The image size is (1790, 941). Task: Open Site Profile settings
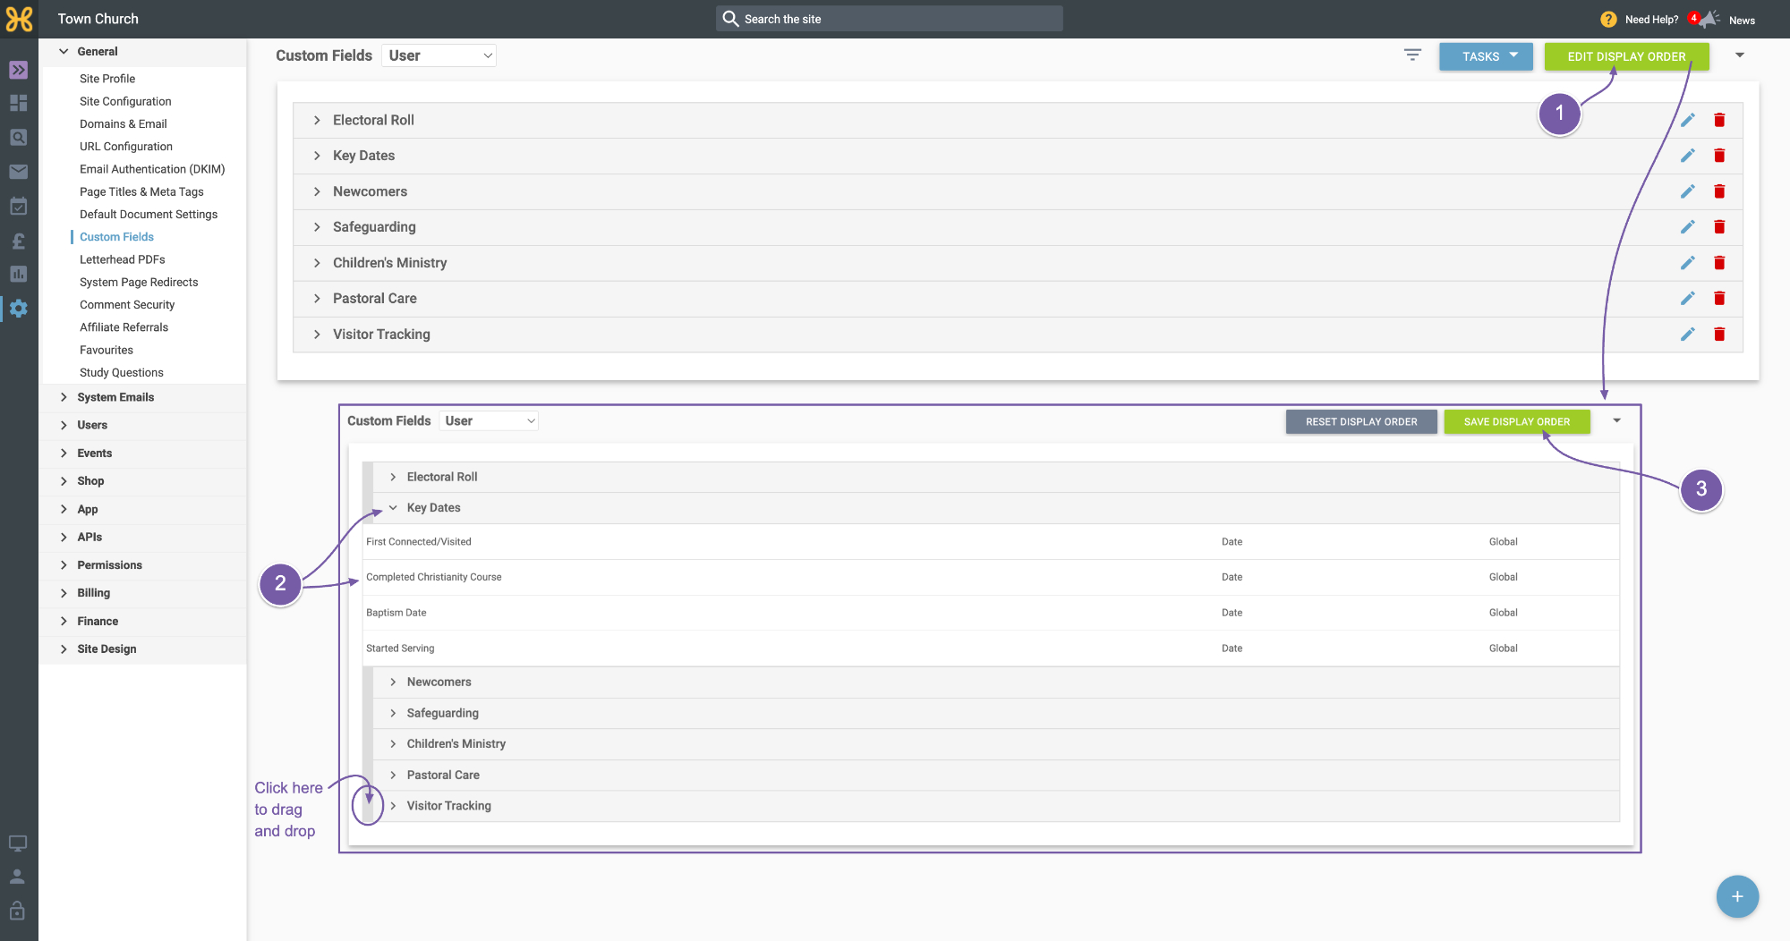point(107,79)
